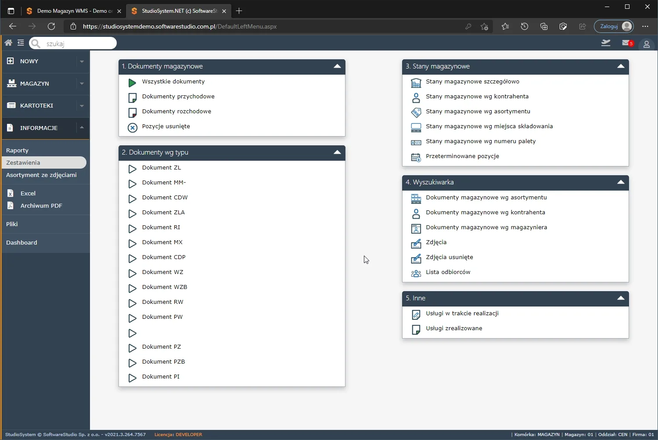
Task: Click the search field labeled szukaj
Action: coord(73,43)
